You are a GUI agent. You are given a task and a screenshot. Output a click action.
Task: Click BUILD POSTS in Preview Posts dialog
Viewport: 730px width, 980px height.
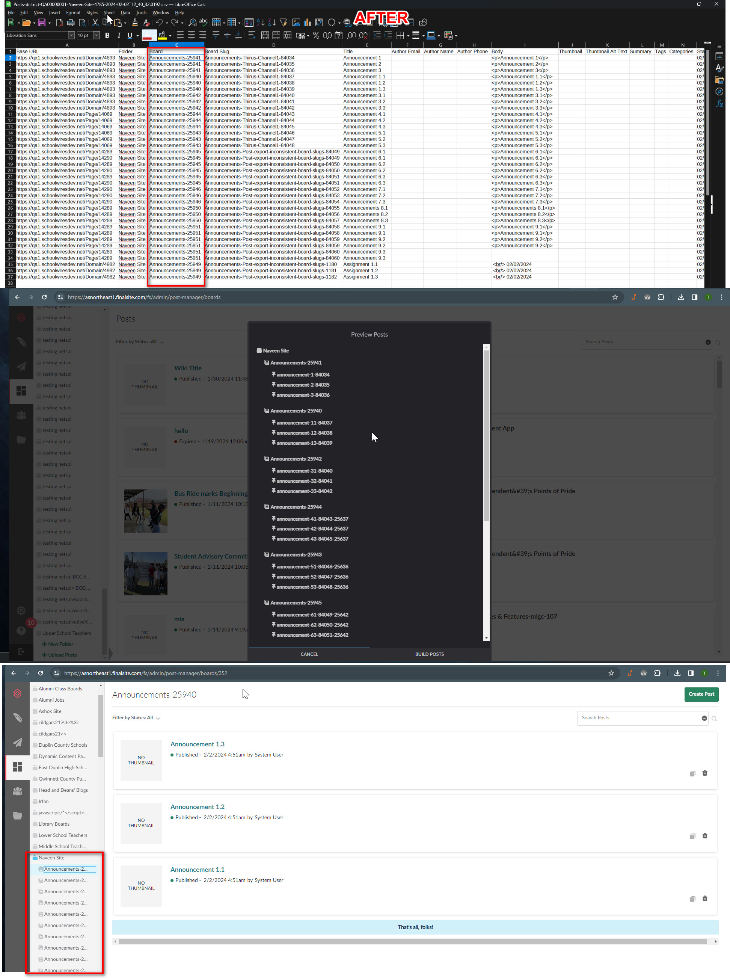click(430, 654)
